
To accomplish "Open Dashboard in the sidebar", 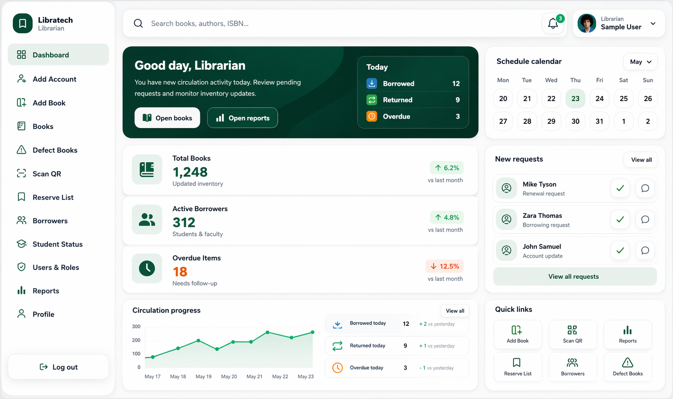I will (x=58, y=55).
